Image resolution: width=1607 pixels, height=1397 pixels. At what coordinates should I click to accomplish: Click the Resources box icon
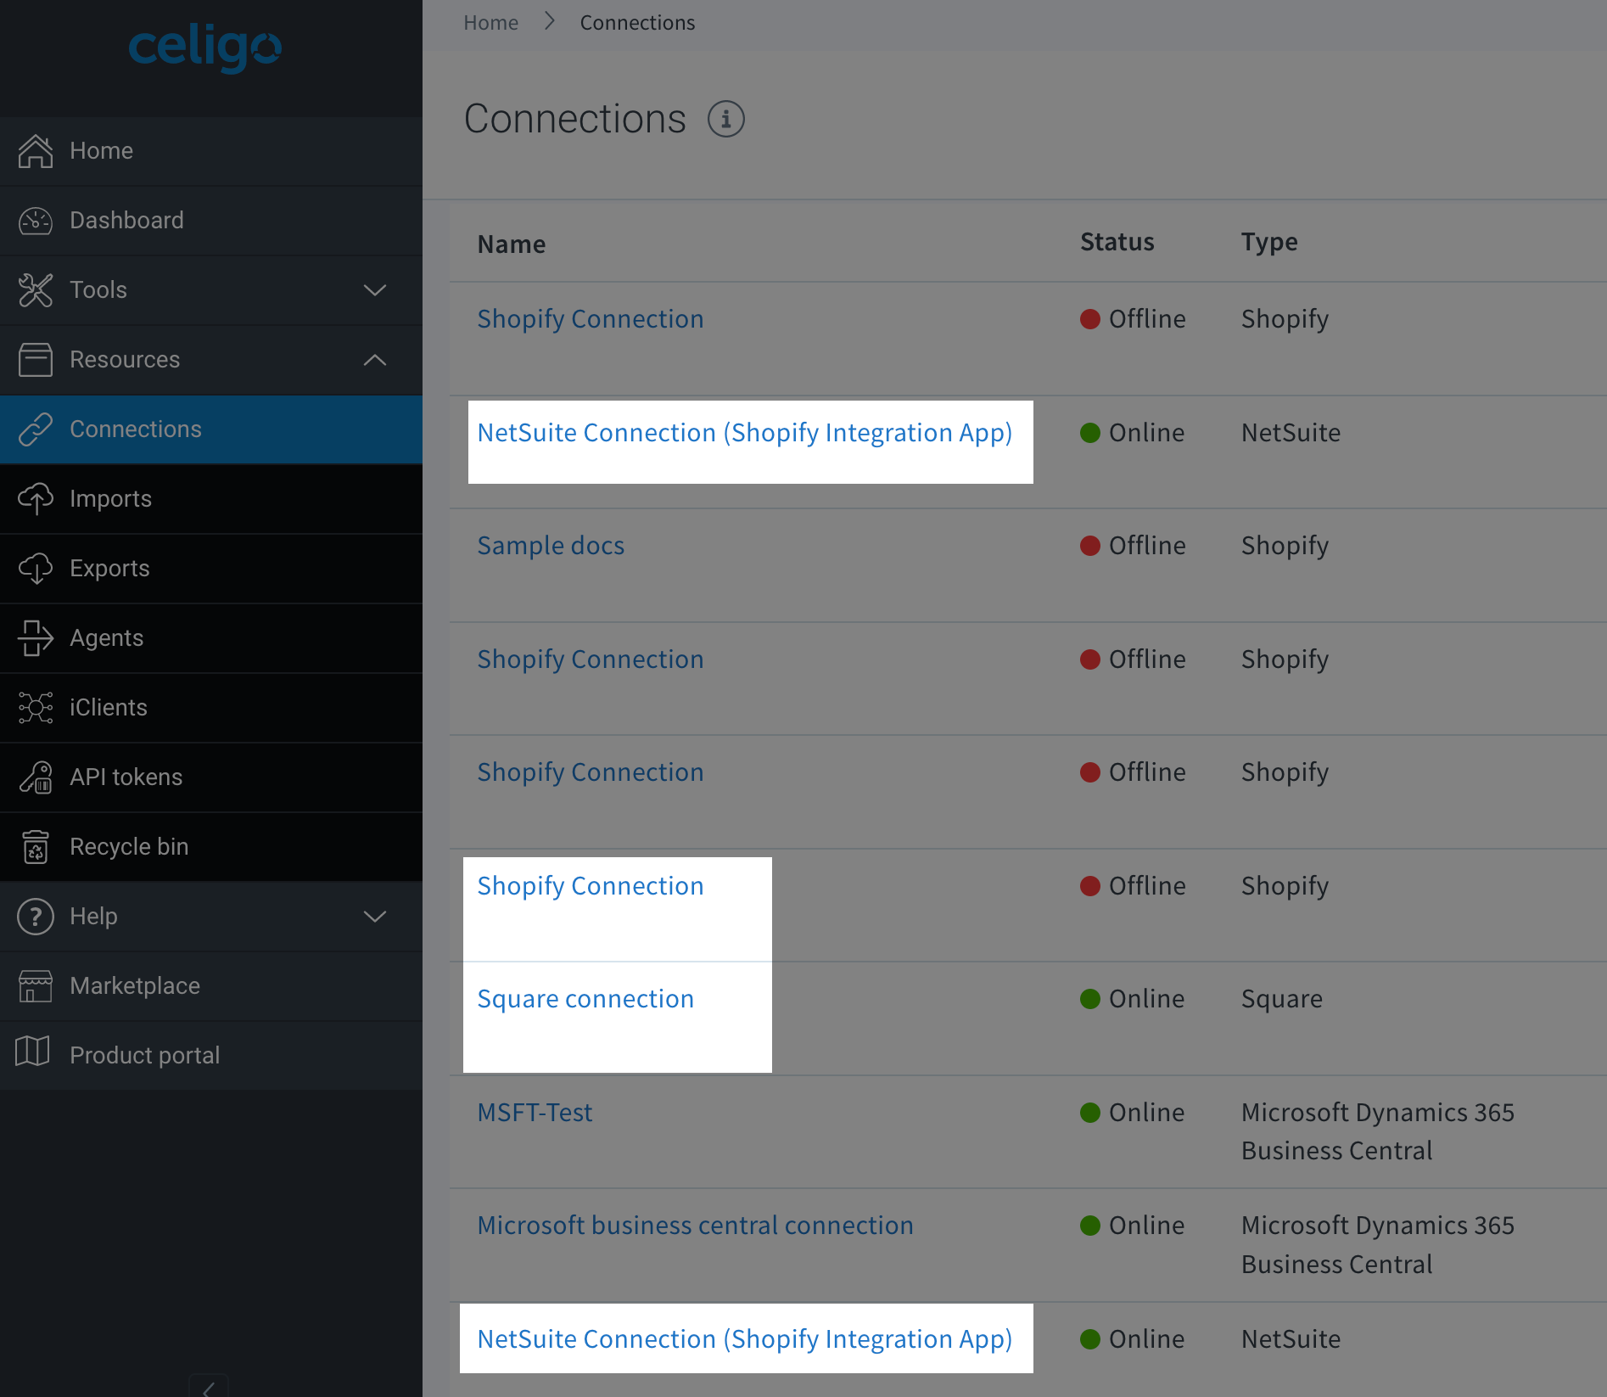36,360
